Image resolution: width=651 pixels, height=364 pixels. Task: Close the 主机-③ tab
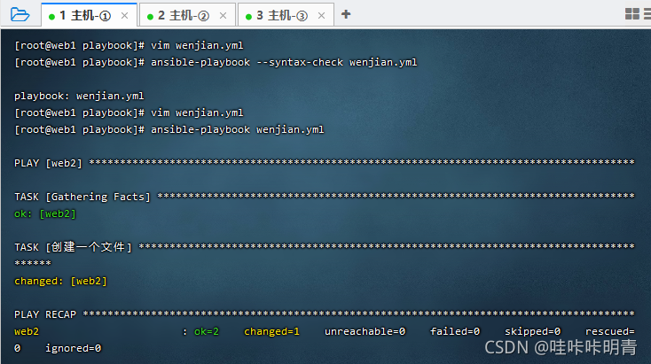click(x=321, y=16)
